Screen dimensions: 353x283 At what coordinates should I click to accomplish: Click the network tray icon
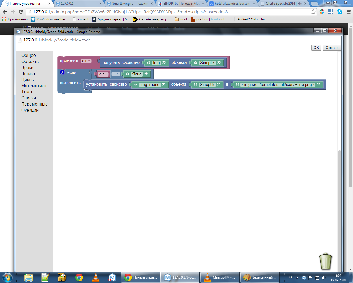(x=317, y=277)
